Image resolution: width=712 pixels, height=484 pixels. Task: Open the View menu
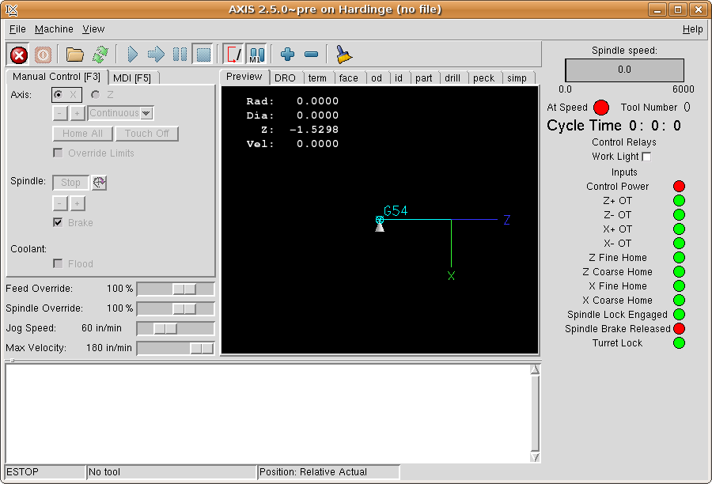(x=93, y=29)
